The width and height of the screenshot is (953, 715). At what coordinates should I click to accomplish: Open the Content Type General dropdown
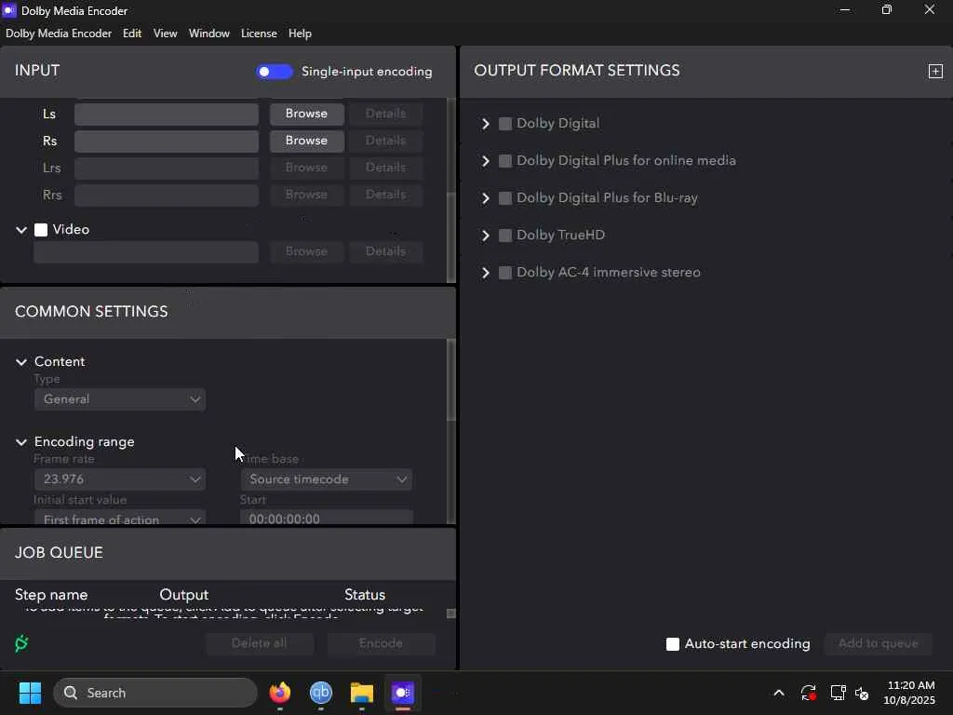[120, 399]
